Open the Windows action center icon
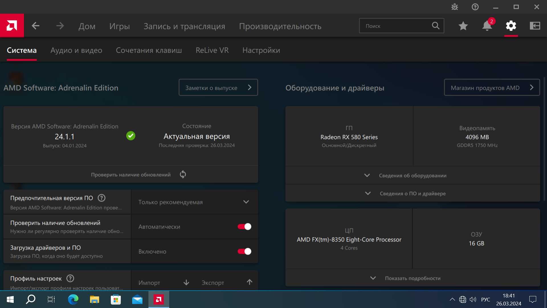This screenshot has height=308, width=547. [533, 299]
